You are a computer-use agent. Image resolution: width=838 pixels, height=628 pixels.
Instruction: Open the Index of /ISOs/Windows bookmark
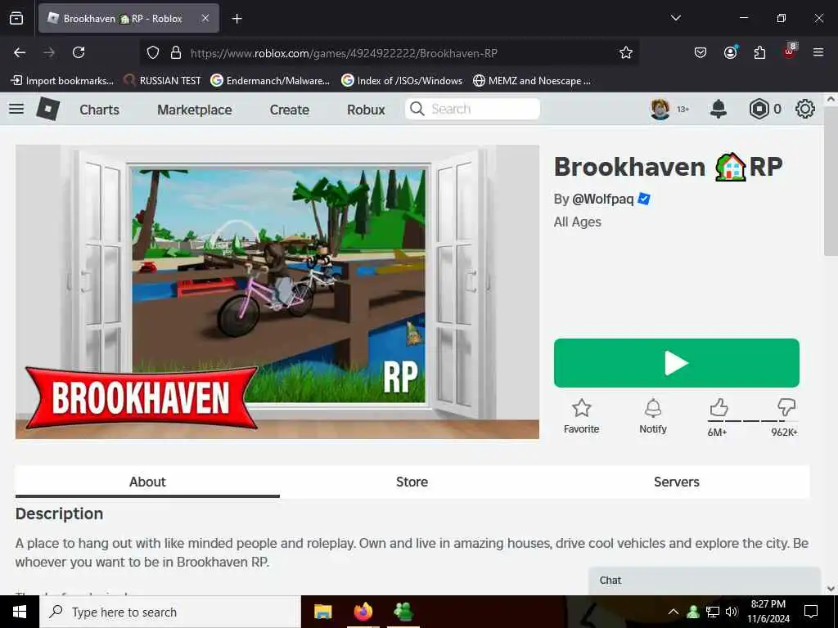[402, 81]
